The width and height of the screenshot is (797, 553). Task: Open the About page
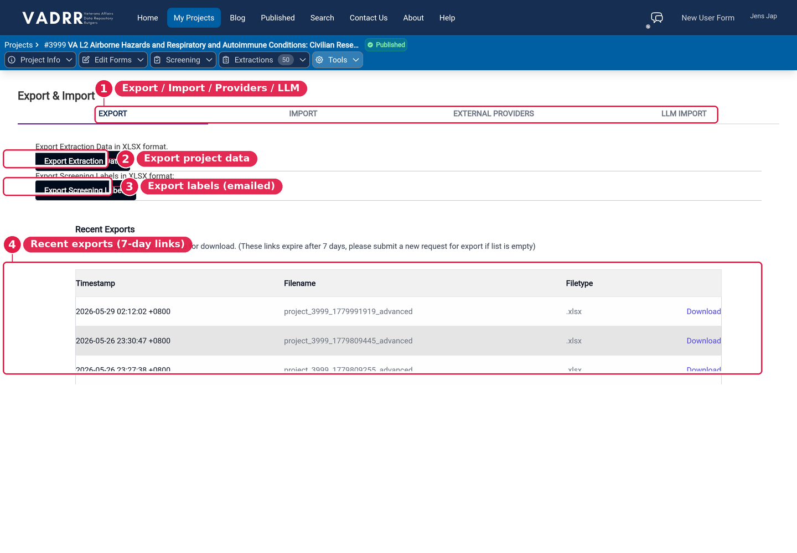point(413,18)
